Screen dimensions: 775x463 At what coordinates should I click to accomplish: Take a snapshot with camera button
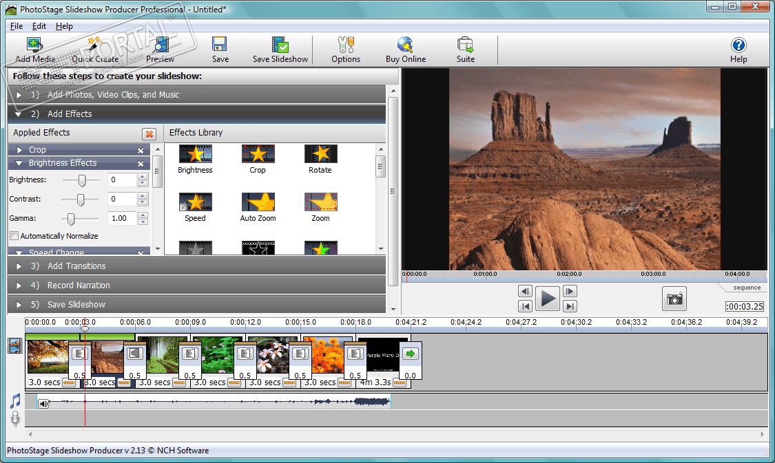(674, 299)
